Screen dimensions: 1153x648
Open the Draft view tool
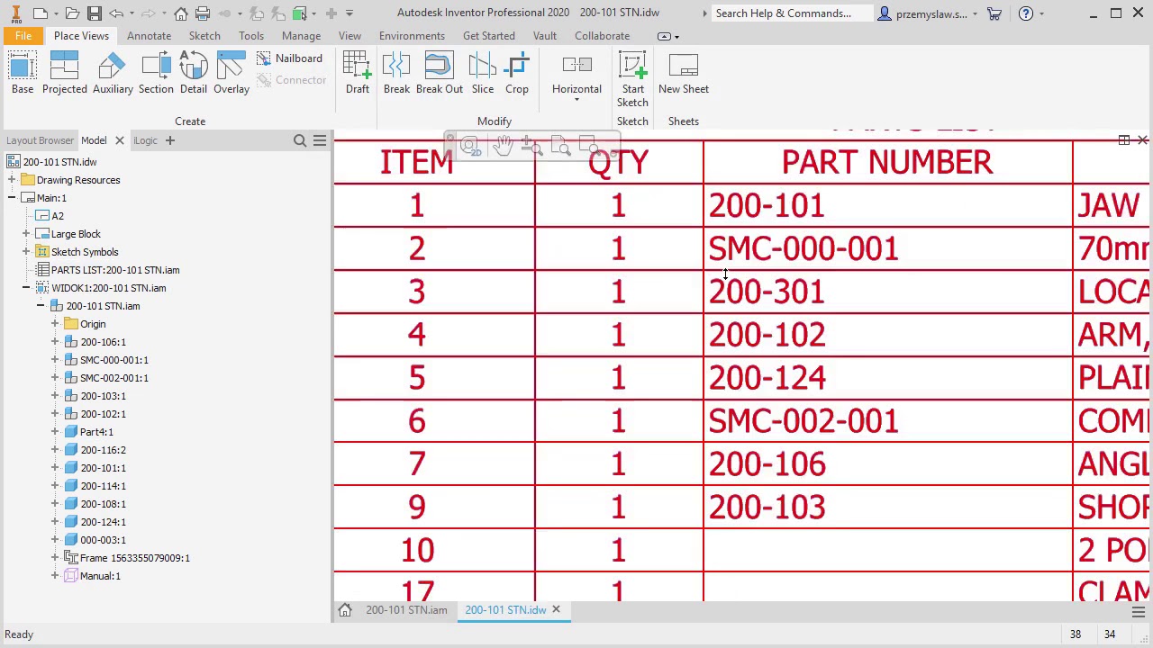point(358,74)
